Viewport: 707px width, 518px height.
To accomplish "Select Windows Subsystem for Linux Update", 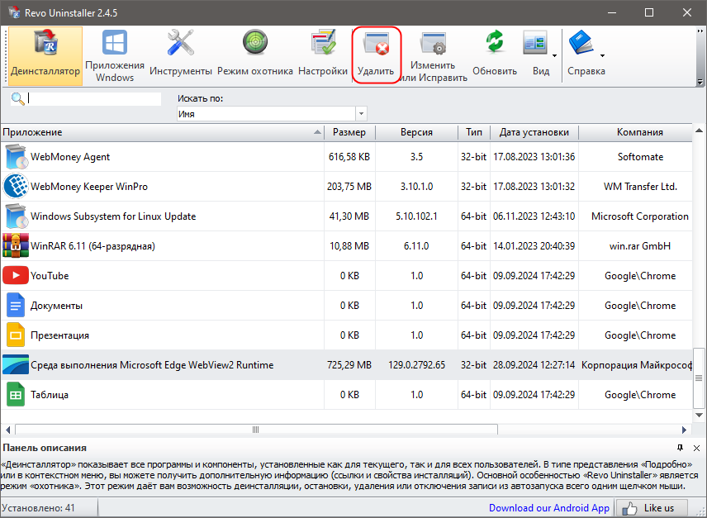I will (346, 216).
